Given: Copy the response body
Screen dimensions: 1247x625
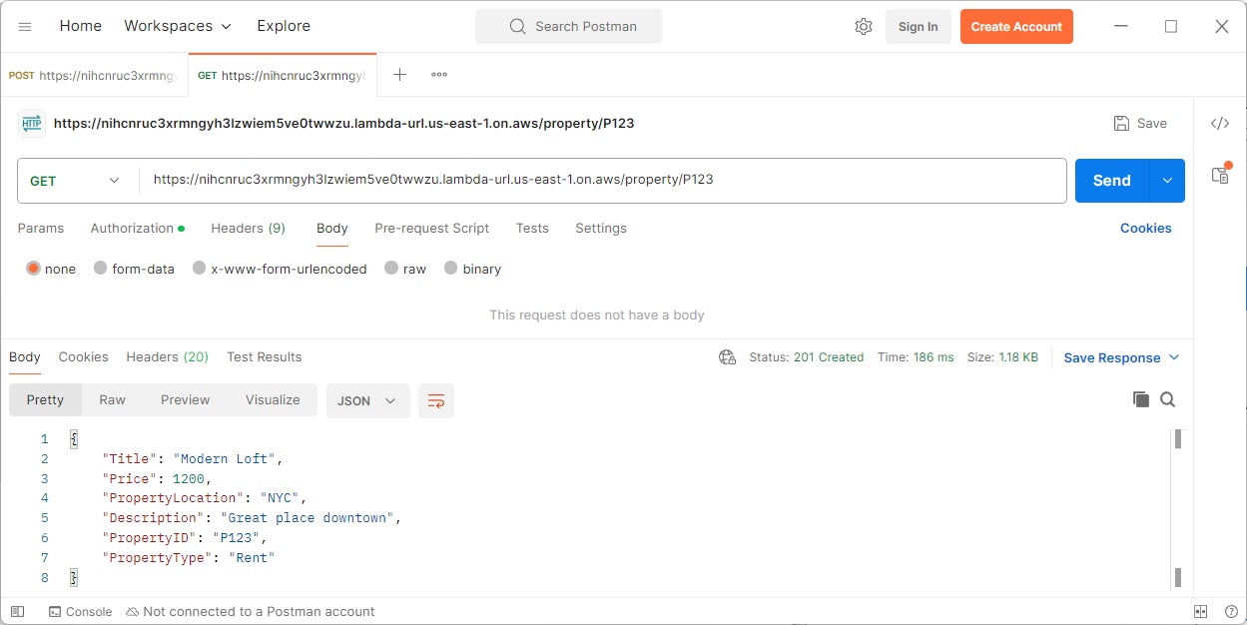Looking at the screenshot, I should click(1141, 398).
